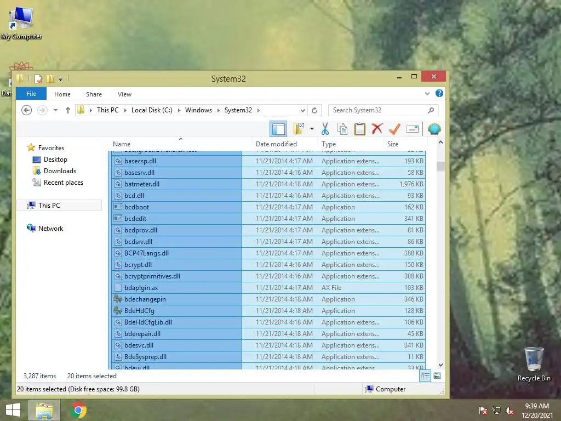Click New Folder icon in title bar
Image resolution: width=561 pixels, height=421 pixels.
coord(50,79)
